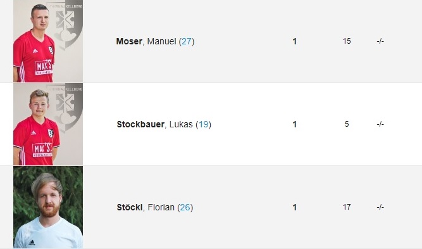The width and height of the screenshot is (422, 249).
Task: Open age link 19 beside Stockbauer
Action: pos(204,124)
